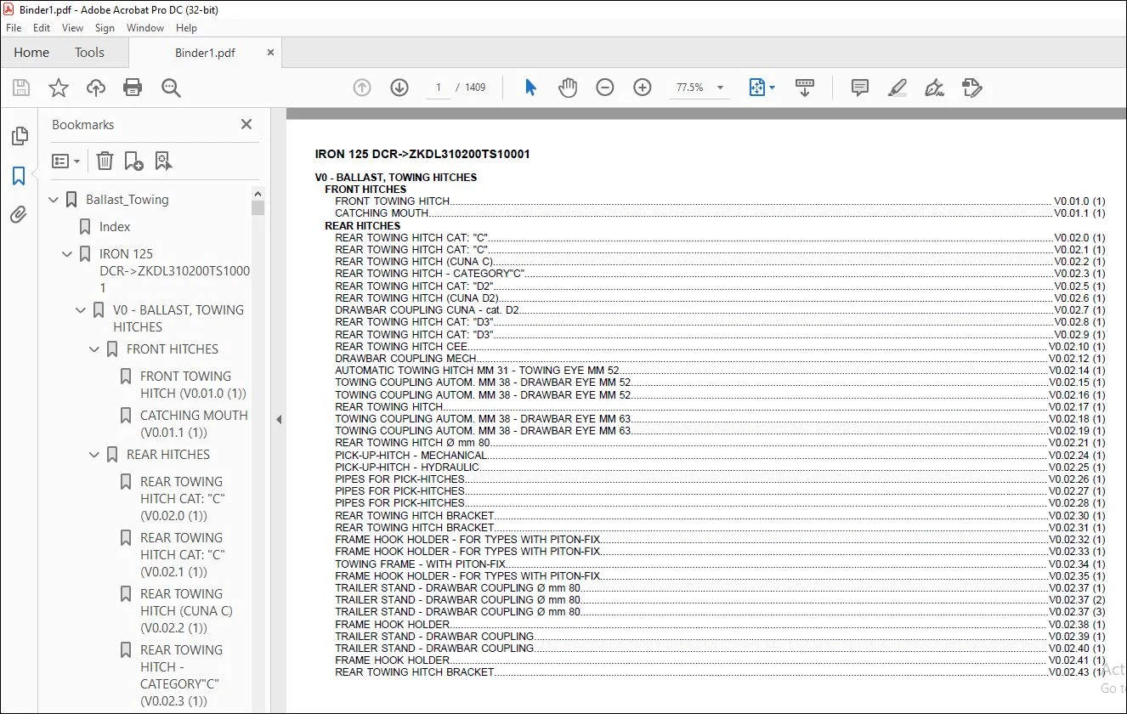Screen dimensions: 1127x714
Task: Collapse the FRONT HITCHES bookmark
Action: (x=95, y=349)
